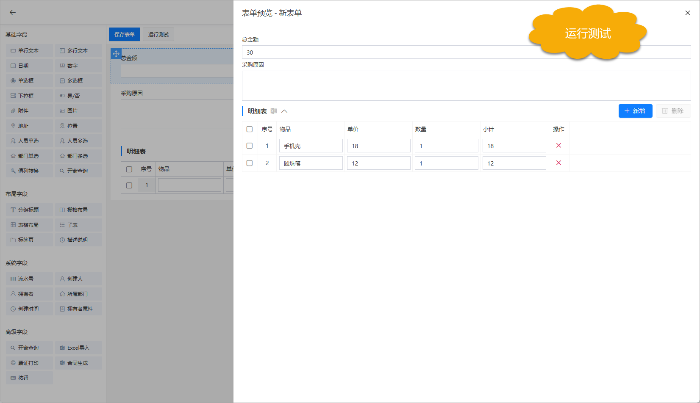Click the 保存表单 button
700x403 pixels.
[124, 34]
